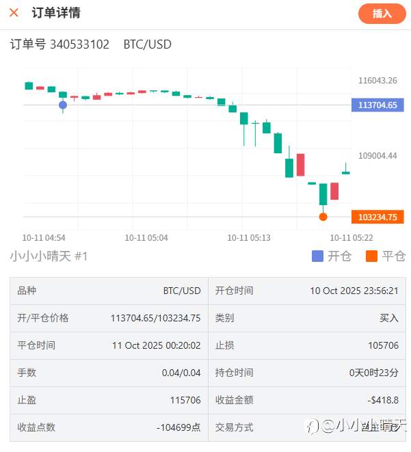Select the 开/平仓价格 row value
The width and height of the screenshot is (411, 452).
[x=155, y=318]
